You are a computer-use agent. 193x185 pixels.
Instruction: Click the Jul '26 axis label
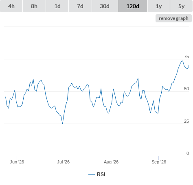[x=63, y=162]
